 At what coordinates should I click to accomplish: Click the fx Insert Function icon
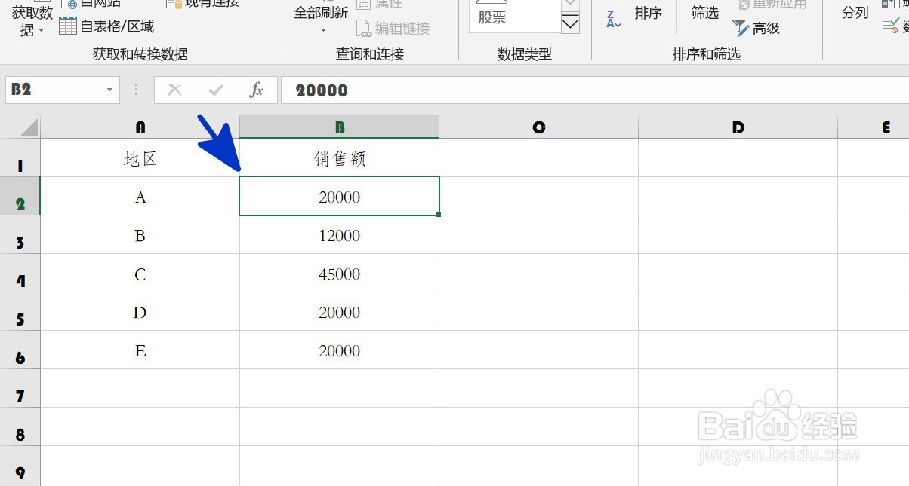click(257, 90)
